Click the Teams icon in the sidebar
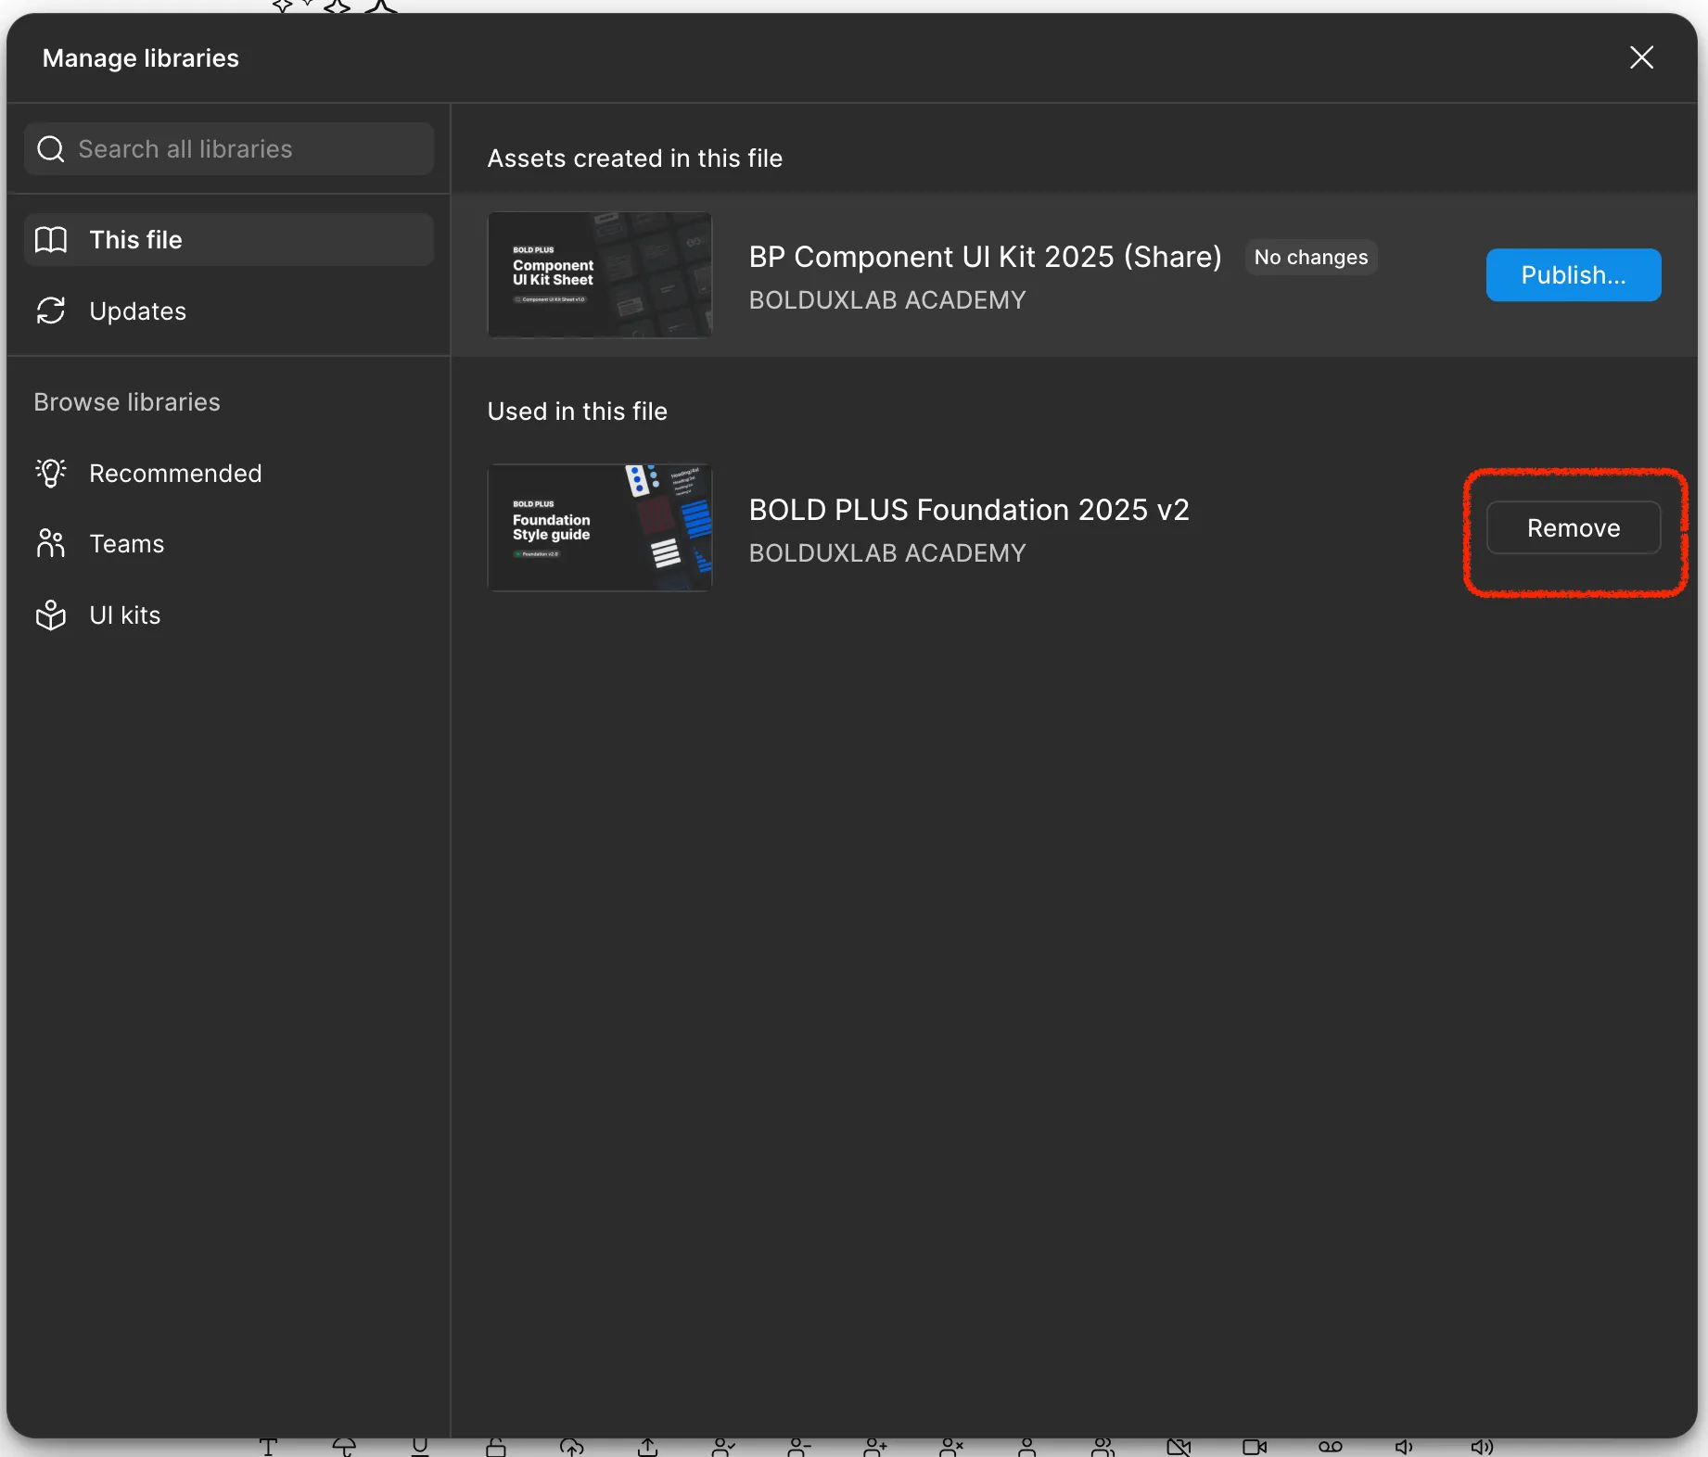Image resolution: width=1708 pixels, height=1457 pixels. [x=51, y=544]
